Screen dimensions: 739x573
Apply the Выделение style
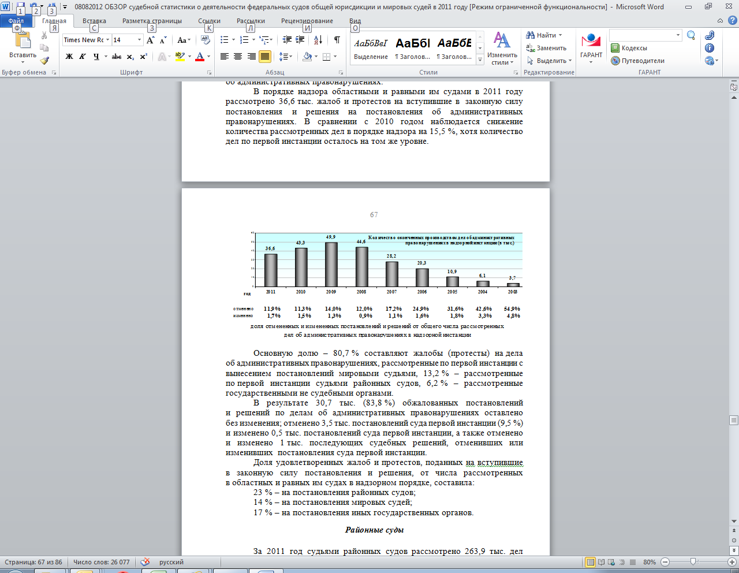371,49
